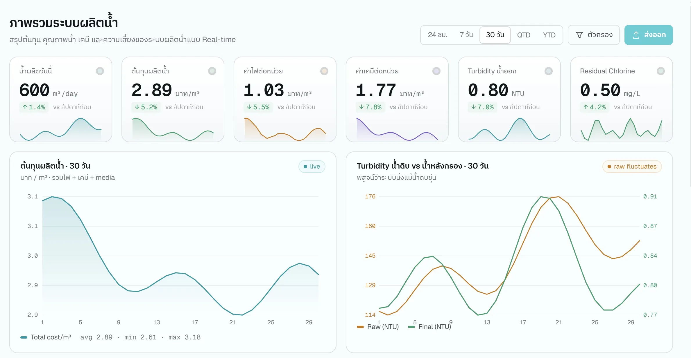
Task: Click status dot on ต้นทุนผลิตน้ำ card
Action: (212, 71)
